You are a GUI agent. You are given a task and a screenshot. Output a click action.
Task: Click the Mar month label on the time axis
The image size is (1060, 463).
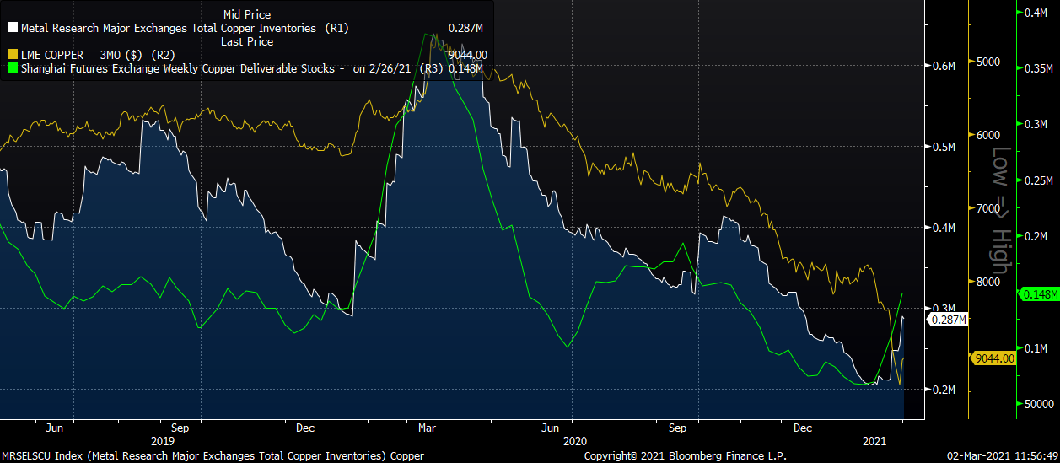(x=427, y=427)
